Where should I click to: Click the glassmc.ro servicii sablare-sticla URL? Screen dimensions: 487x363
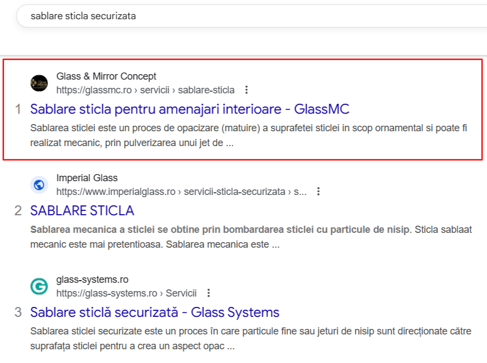(145, 90)
